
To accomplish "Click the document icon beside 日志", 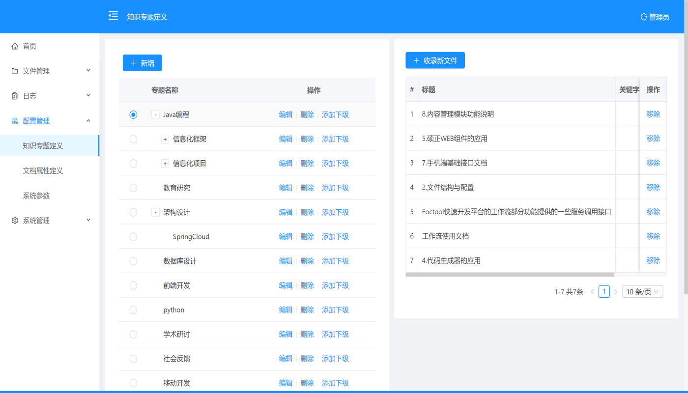I will click(x=14, y=95).
